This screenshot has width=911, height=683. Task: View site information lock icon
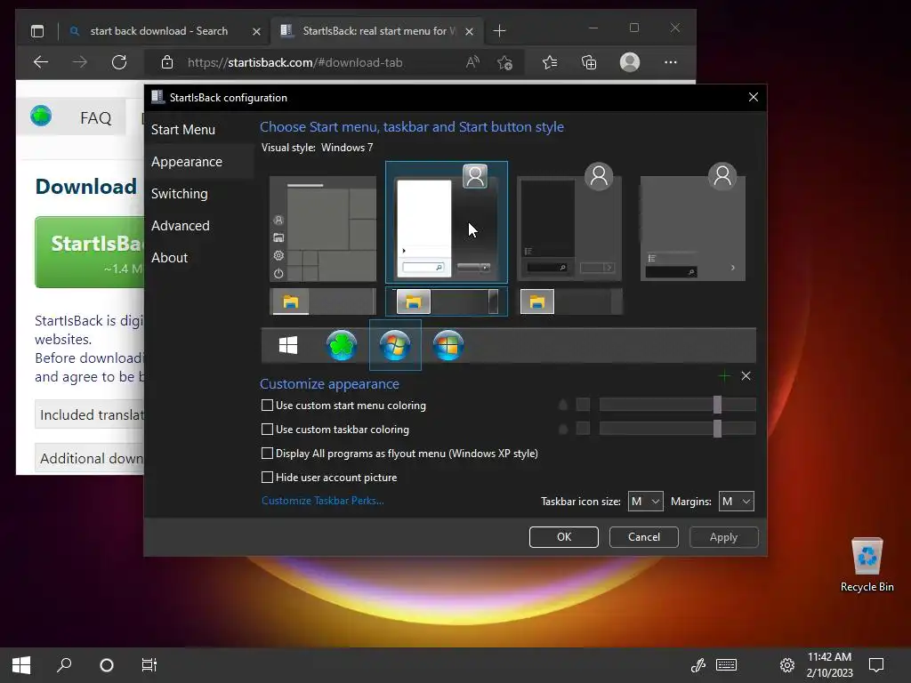[166, 62]
